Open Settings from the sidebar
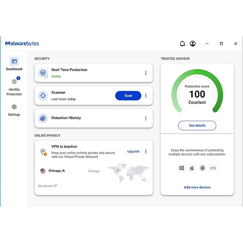The image size is (243, 243). pos(14,110)
